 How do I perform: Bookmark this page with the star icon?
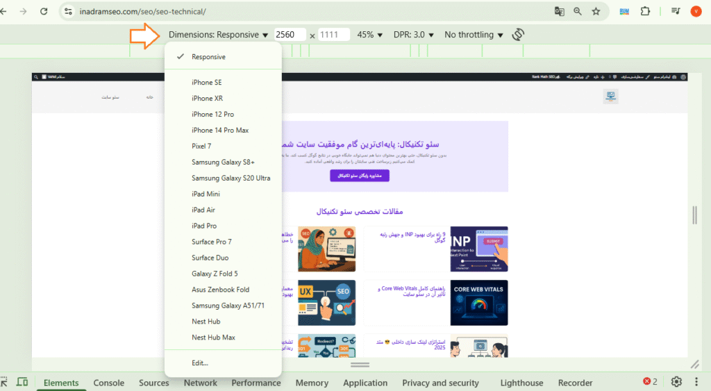(x=596, y=11)
